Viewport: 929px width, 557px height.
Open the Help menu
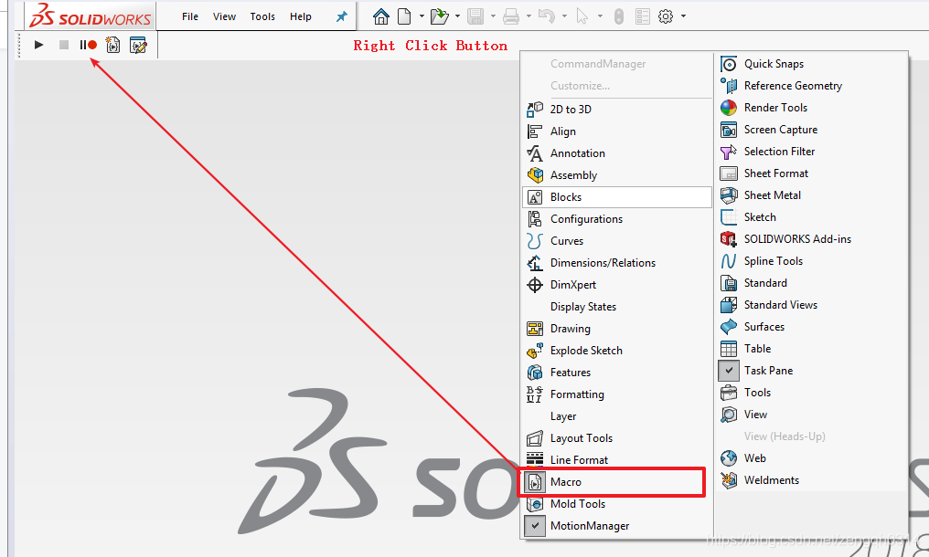pos(301,16)
